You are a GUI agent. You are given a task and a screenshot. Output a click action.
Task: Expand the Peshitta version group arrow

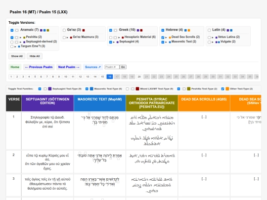[x=20, y=38]
